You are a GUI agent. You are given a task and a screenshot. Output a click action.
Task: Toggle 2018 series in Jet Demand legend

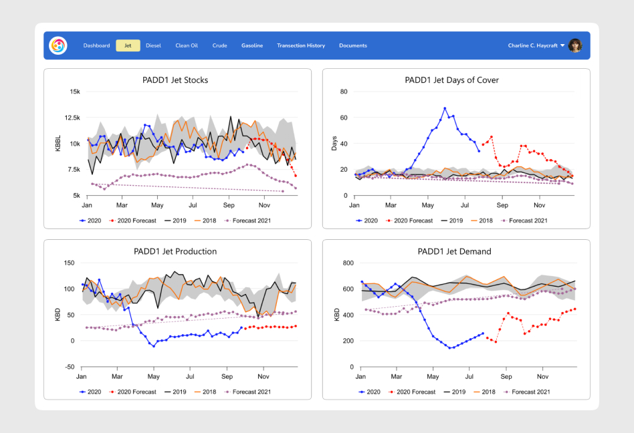485,392
